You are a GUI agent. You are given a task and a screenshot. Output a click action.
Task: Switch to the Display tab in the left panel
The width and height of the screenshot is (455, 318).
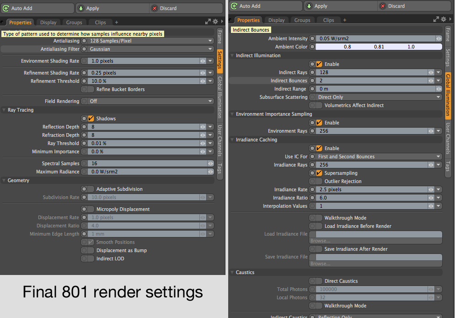tap(48, 22)
